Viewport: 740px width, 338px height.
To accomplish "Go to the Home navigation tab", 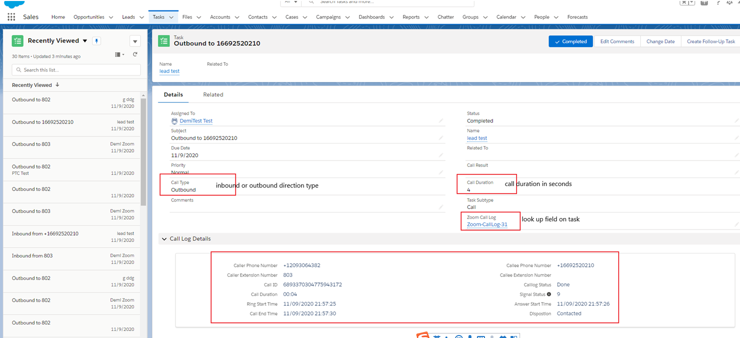I will (58, 17).
